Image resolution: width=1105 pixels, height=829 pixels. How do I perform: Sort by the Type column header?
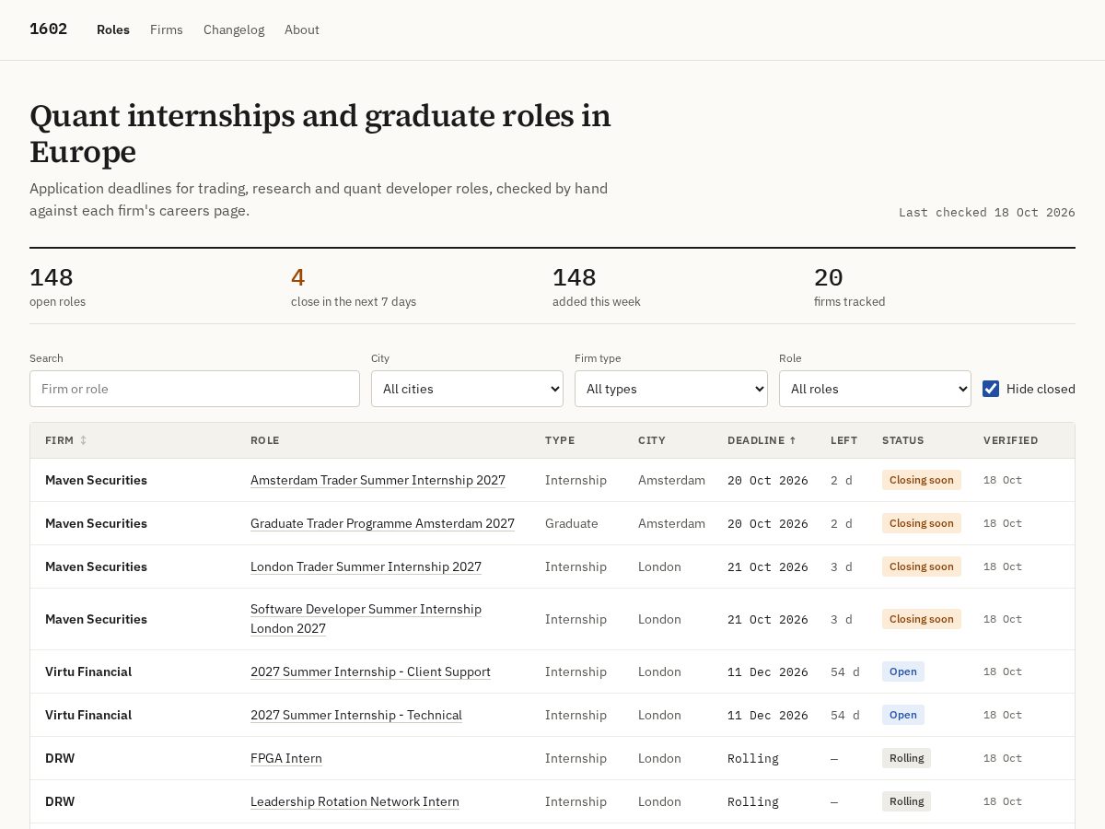click(x=560, y=440)
